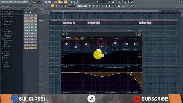
Task: Open the Line snap dropdown
Action: 72,6
